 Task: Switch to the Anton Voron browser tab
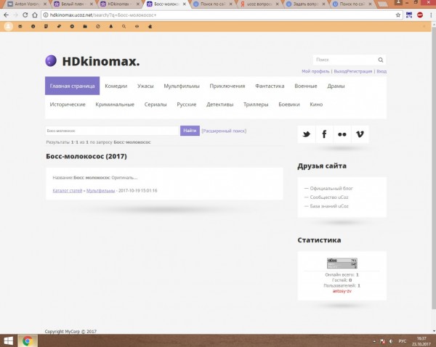[x=26, y=4]
